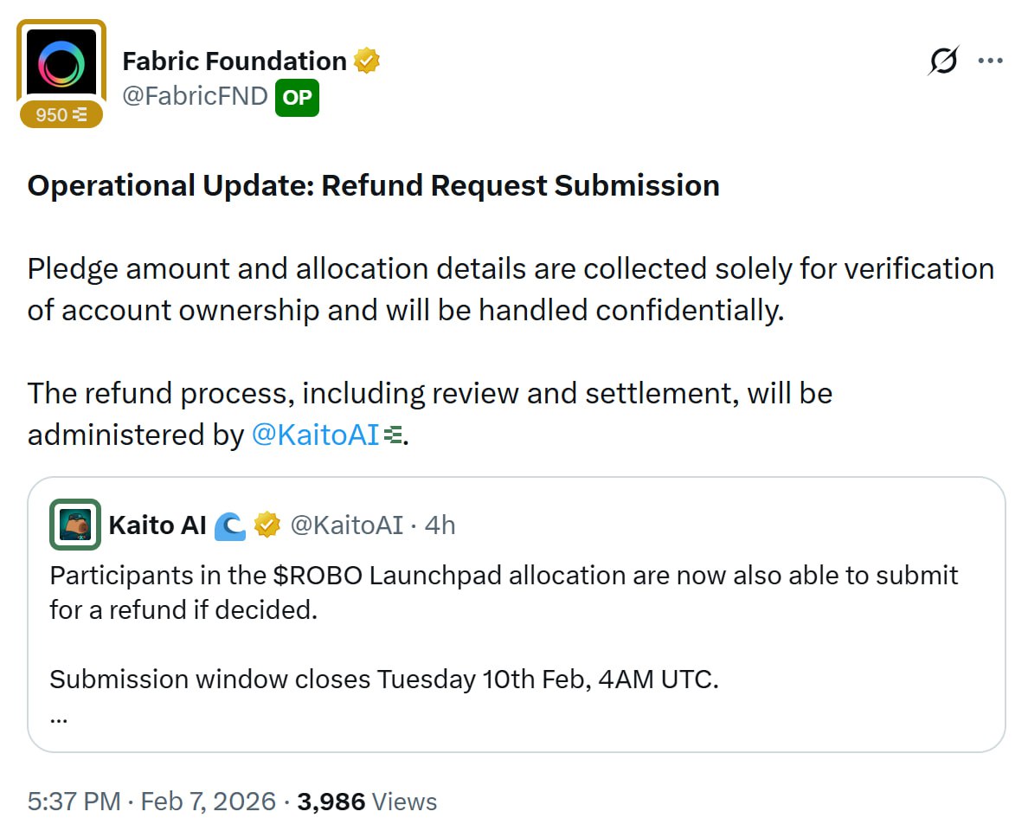Image resolution: width=1028 pixels, height=831 pixels.
Task: Click Fabric Foundation's gold verified badge
Action: click(x=367, y=61)
